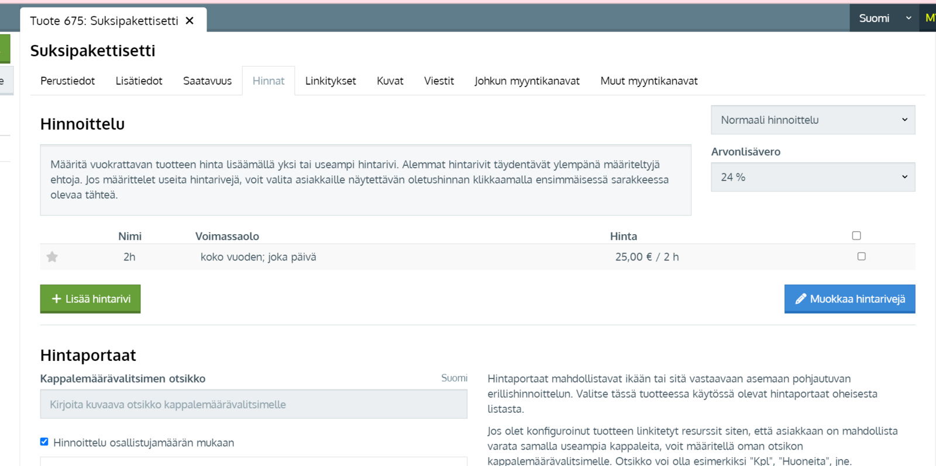
Task: Open the Lisätiedot tab
Action: tap(139, 81)
